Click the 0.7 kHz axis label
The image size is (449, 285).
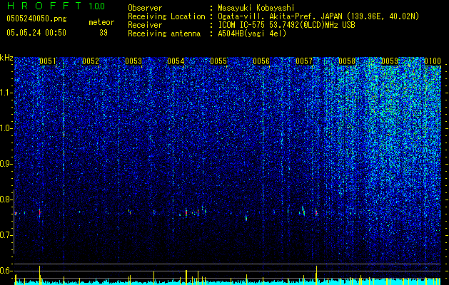point(6,235)
